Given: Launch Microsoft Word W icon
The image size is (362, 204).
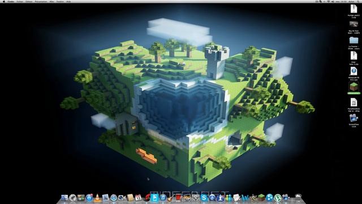Looking at the screenshot, I should pyautogui.click(x=245, y=198).
